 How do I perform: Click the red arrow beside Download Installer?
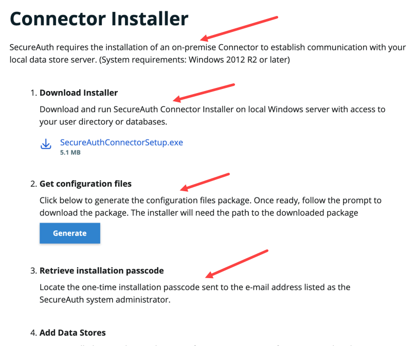pos(204,92)
